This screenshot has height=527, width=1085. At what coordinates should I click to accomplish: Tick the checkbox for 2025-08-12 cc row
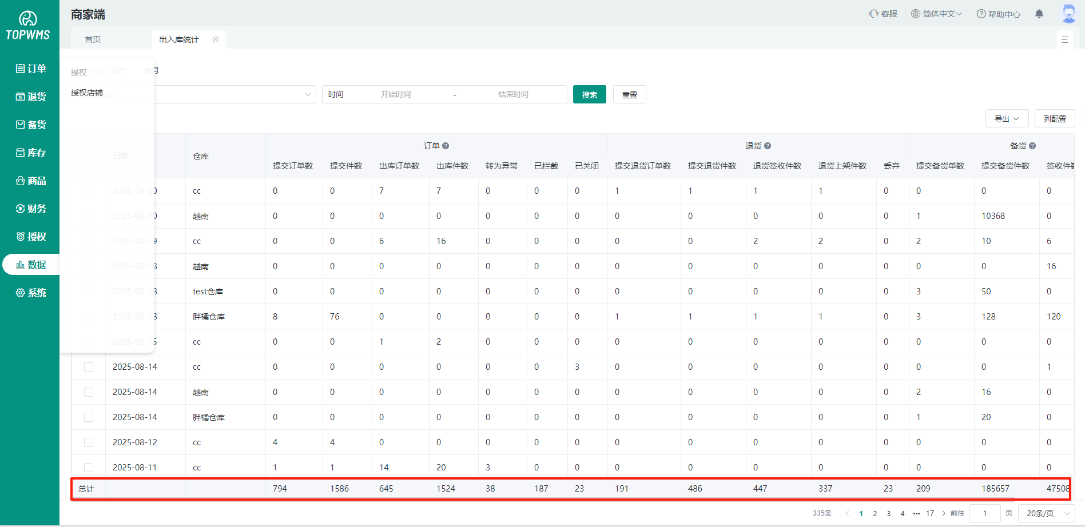pos(89,442)
